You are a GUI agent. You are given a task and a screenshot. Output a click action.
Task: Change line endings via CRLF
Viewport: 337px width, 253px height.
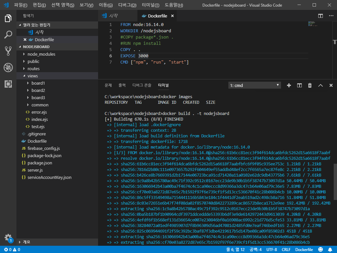pyautogui.click(x=286, y=250)
